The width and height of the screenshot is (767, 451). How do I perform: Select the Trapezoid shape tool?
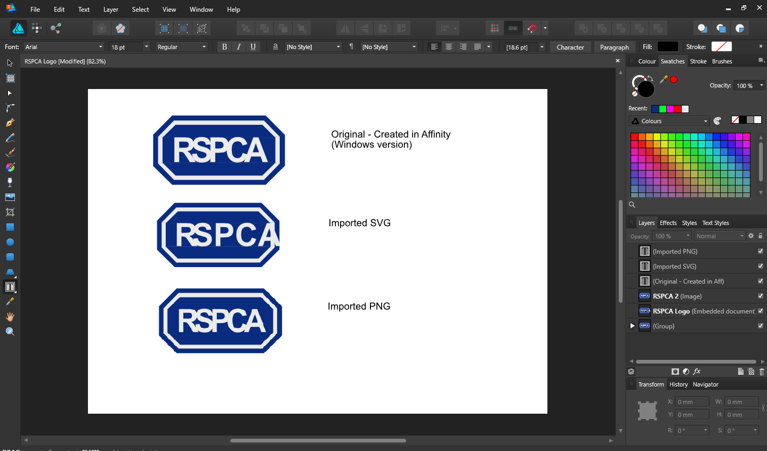click(x=10, y=272)
